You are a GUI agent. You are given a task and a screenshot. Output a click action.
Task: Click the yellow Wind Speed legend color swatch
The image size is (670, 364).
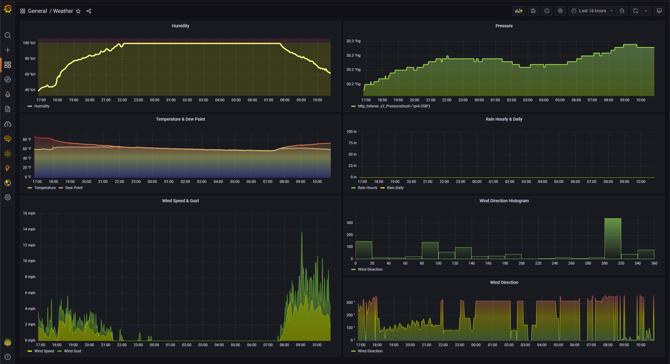click(30, 351)
